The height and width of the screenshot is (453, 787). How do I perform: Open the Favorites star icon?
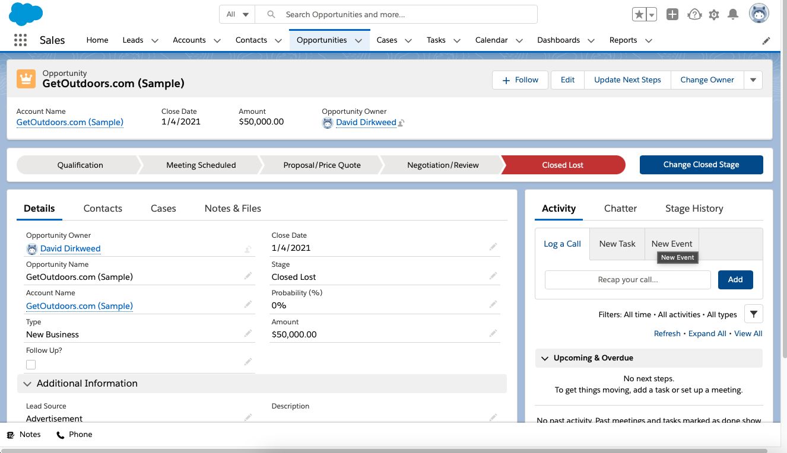tap(639, 14)
